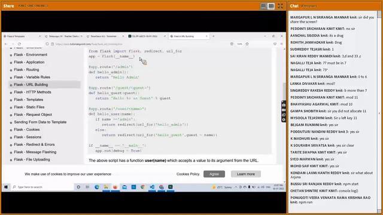The image size is (383, 215).
Task: Open Task View on the taskbar
Action: click(x=87, y=187)
